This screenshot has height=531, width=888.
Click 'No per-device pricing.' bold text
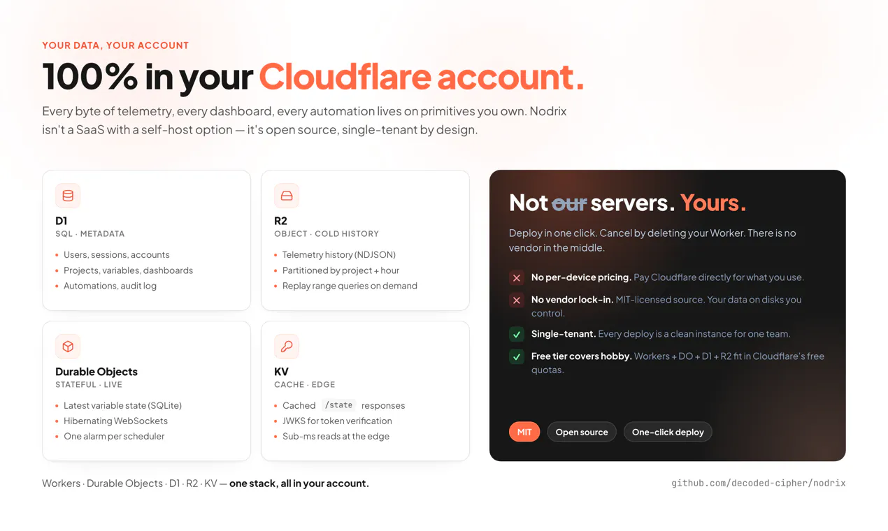tap(581, 277)
